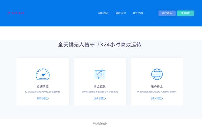Viewport: 202px width, 125px height.
Task: Click the description text under 极速响应
Action: pos(43,92)
